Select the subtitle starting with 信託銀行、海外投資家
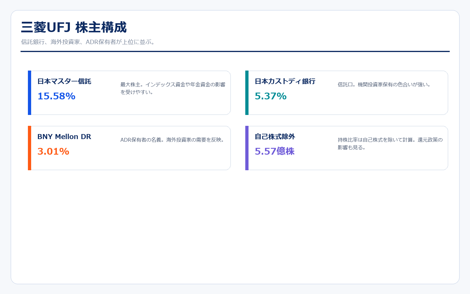The height and width of the screenshot is (294, 470). click(x=88, y=42)
